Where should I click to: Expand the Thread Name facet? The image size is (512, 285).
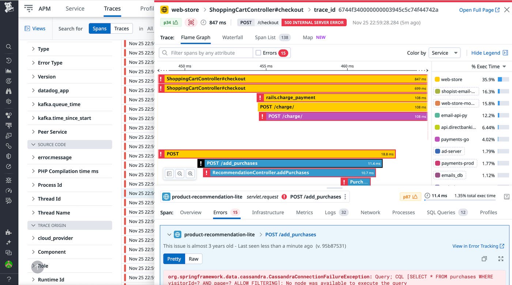[54, 213]
